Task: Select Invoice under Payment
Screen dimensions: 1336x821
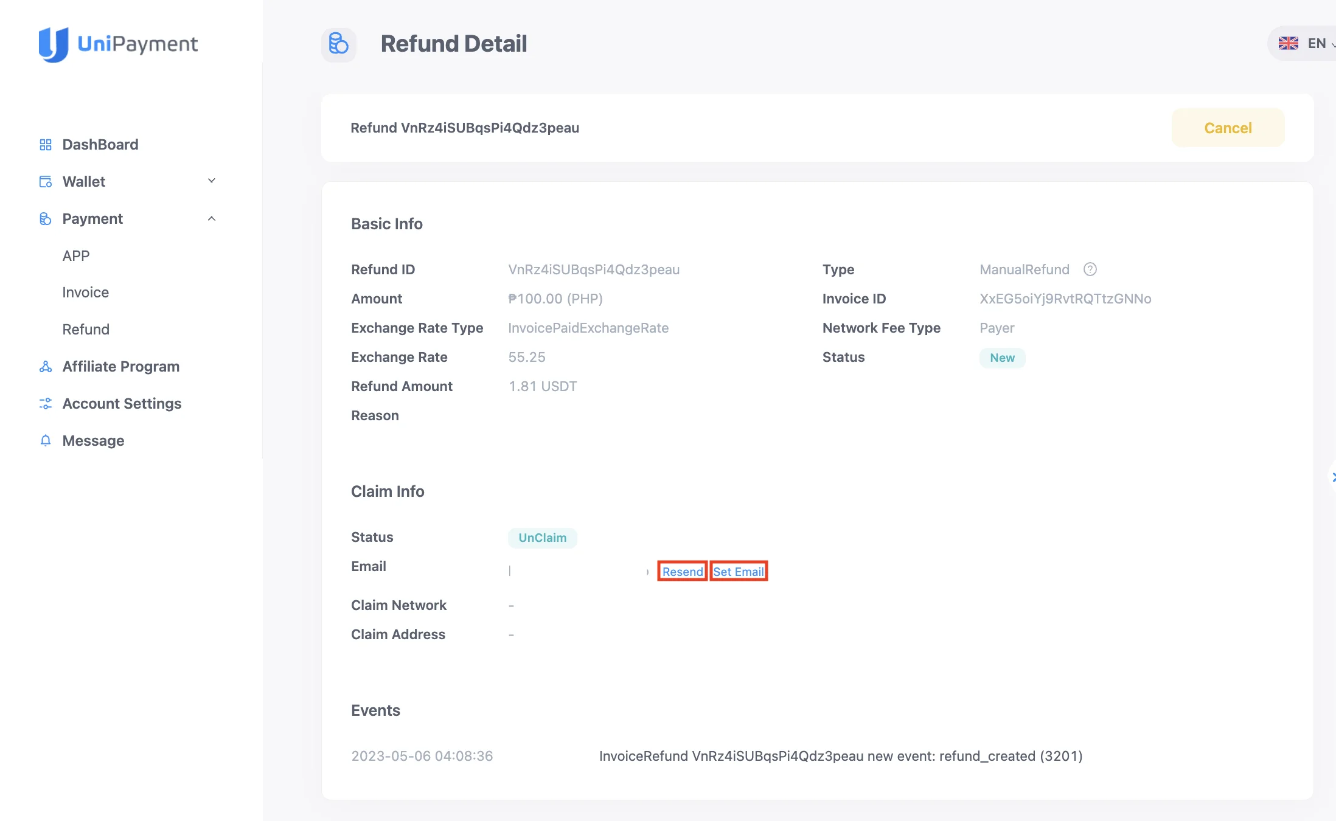Action: 85,292
